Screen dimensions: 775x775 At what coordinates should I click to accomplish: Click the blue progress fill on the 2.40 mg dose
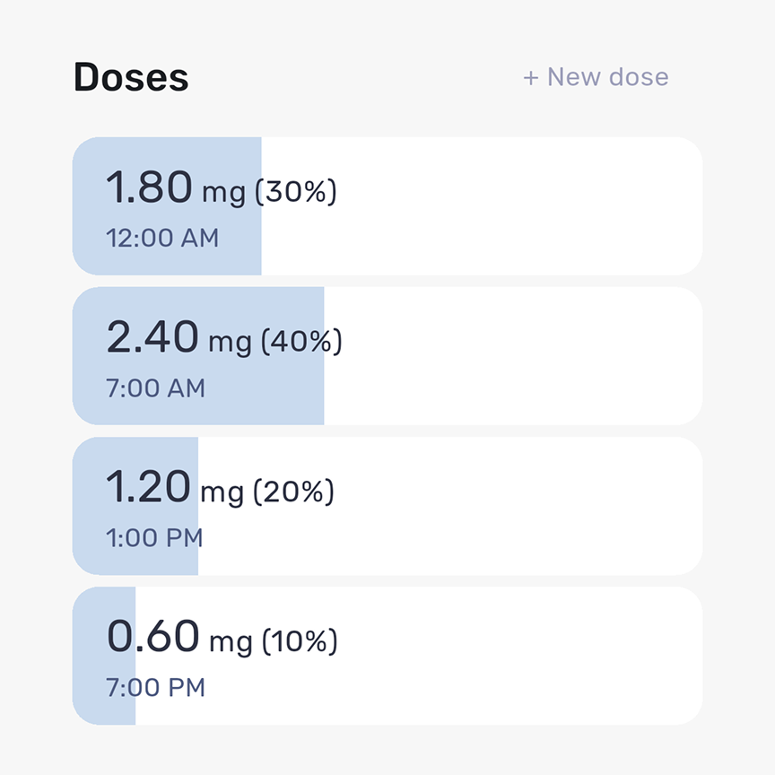(197, 355)
